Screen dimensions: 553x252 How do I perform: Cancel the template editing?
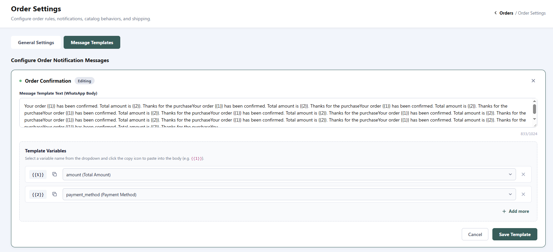click(x=475, y=234)
